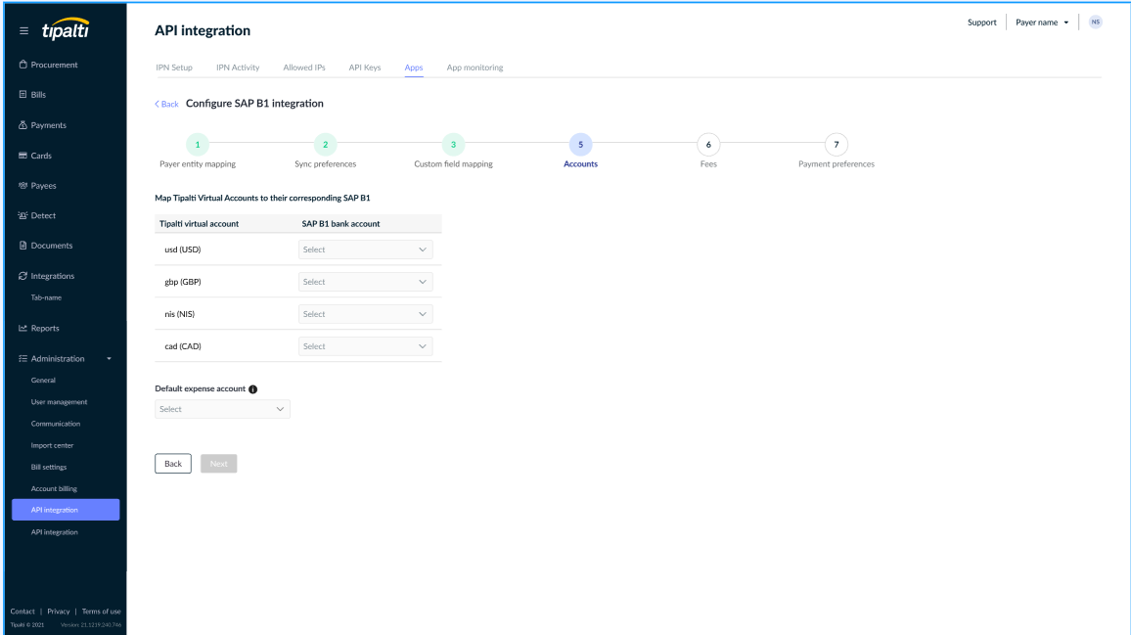Click the "cad (CAD)" row label
The image size is (1131, 635).
coord(183,346)
